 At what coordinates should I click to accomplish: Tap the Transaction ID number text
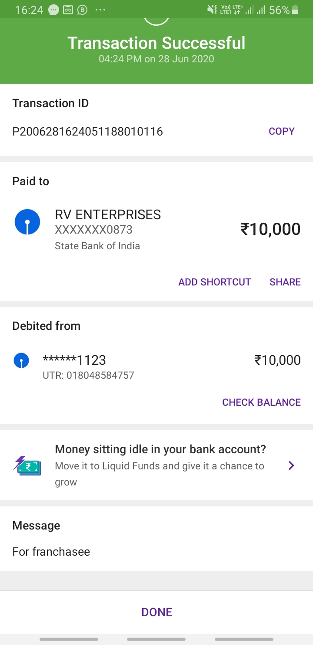(87, 131)
